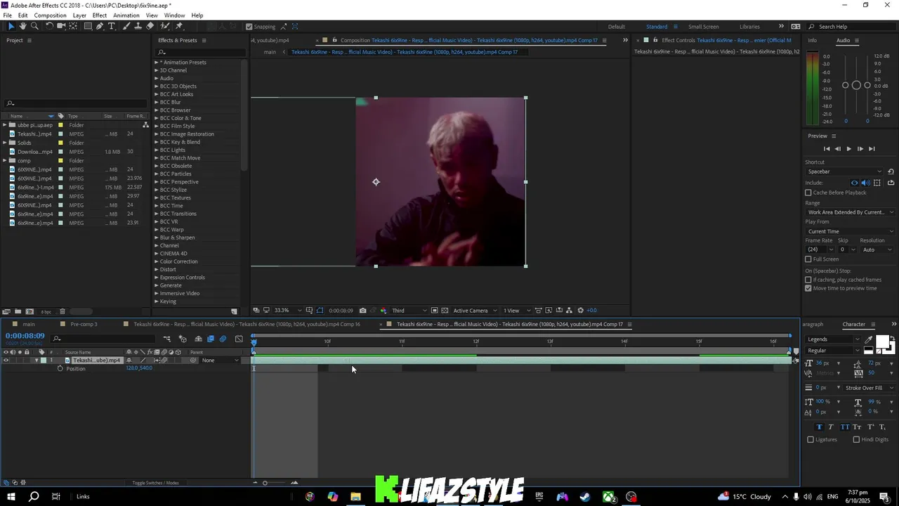899x506 pixels.
Task: Open the Composition Mini-Flowchart in timeline
Action: (167, 339)
